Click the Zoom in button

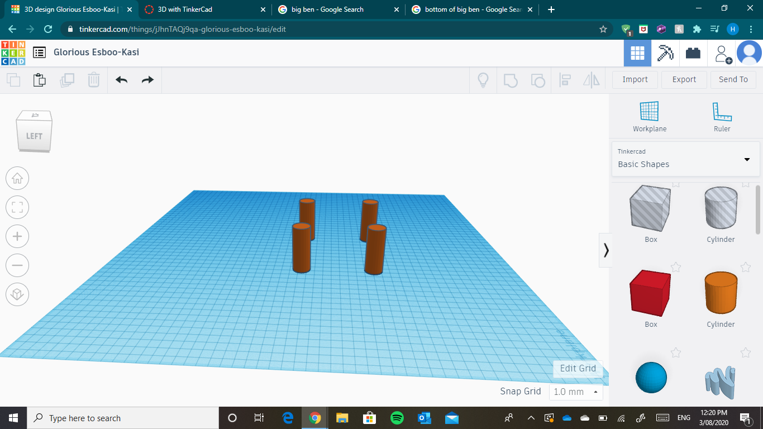(x=17, y=237)
